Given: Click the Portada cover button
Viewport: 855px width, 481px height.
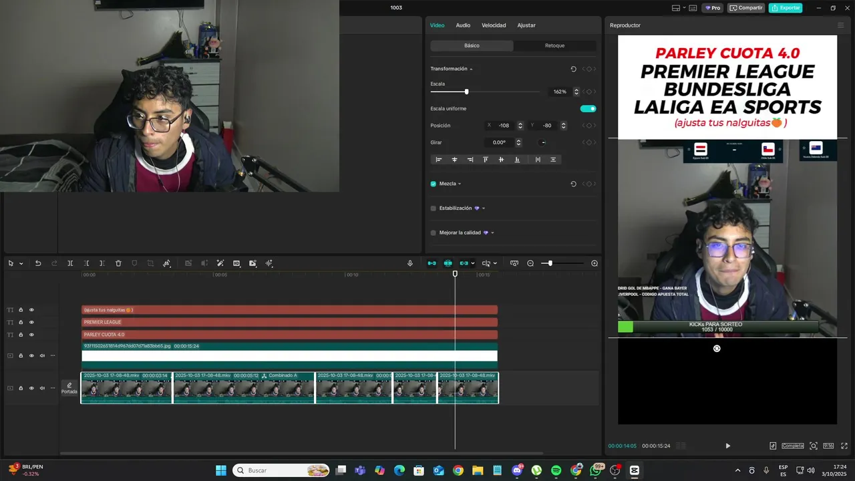Looking at the screenshot, I should [x=69, y=388].
